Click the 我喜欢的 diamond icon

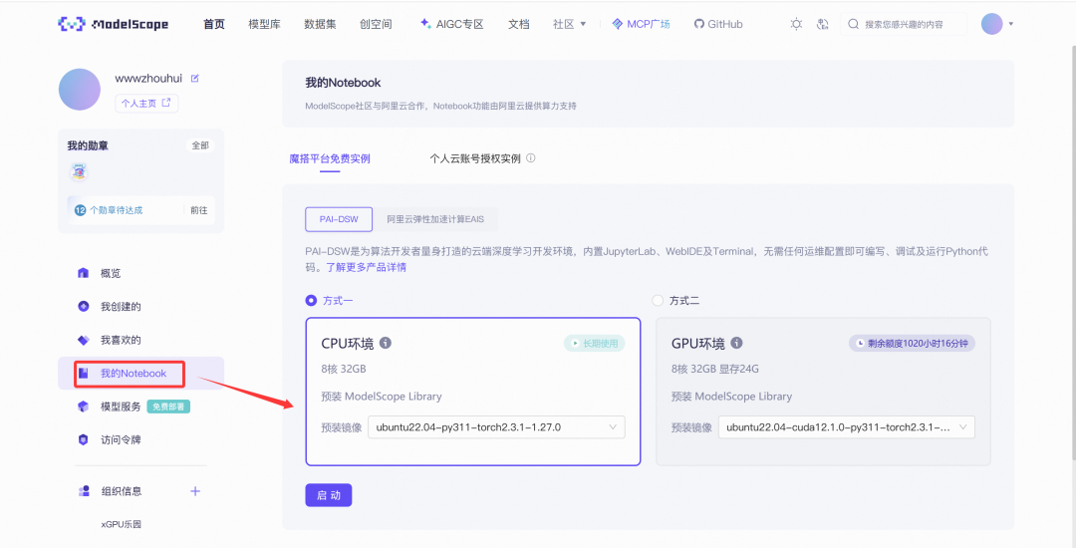(83, 340)
